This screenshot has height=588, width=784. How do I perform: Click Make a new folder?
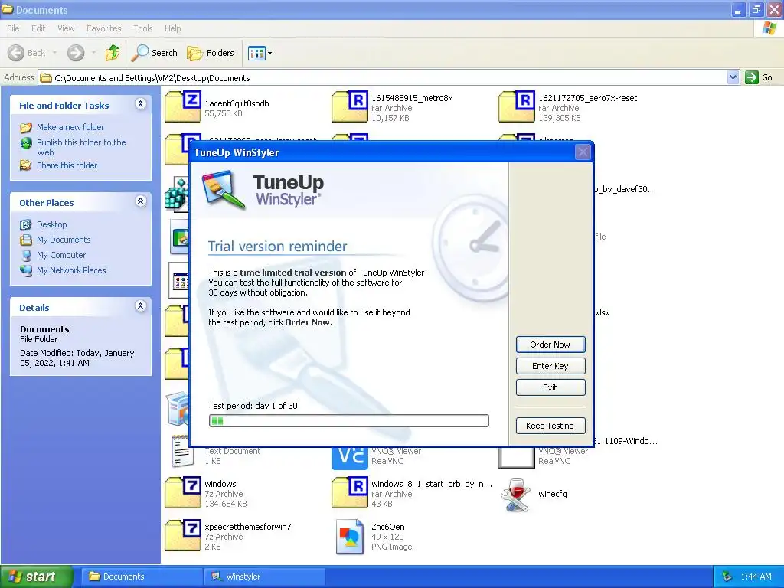(70, 127)
